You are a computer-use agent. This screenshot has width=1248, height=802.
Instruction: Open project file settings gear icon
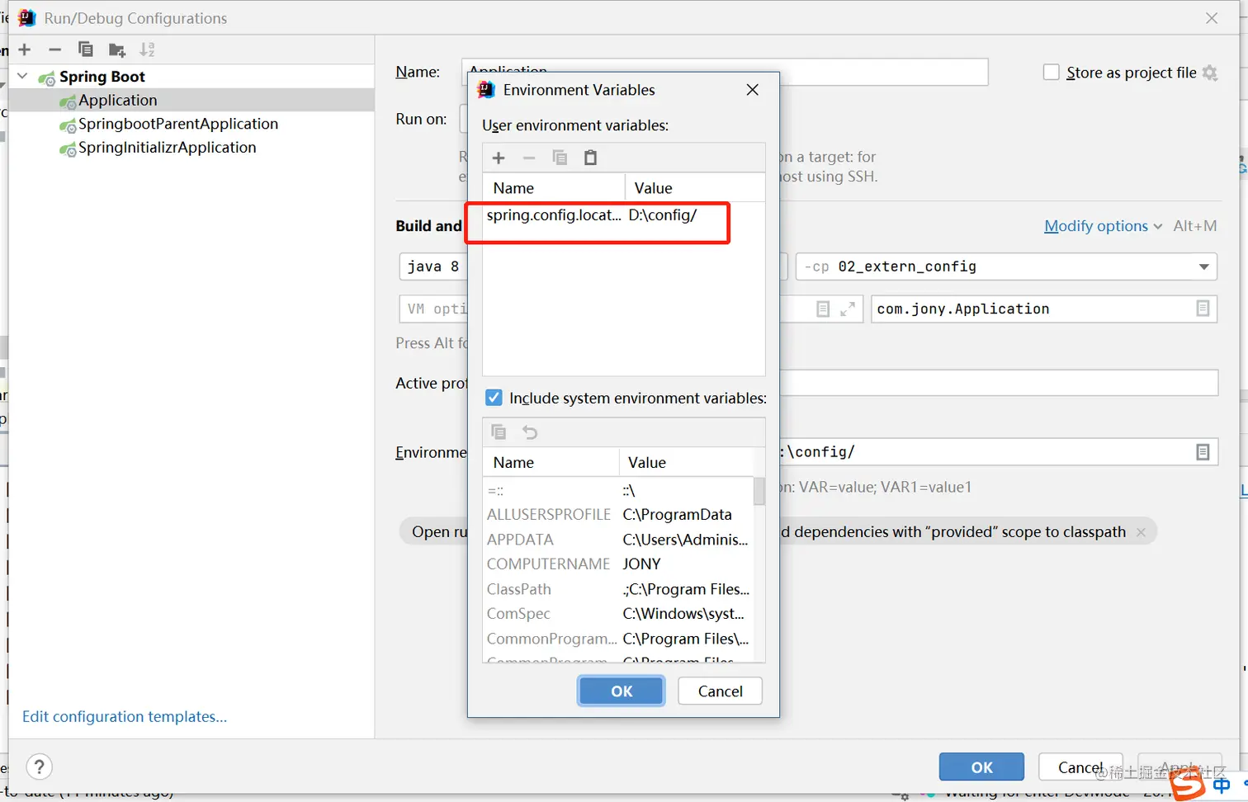coord(1210,73)
